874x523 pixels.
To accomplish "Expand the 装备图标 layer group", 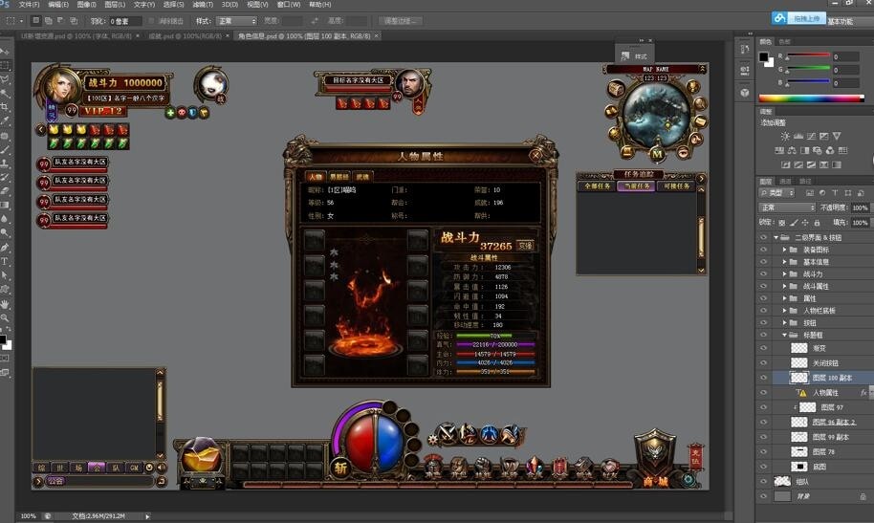I will 784,250.
